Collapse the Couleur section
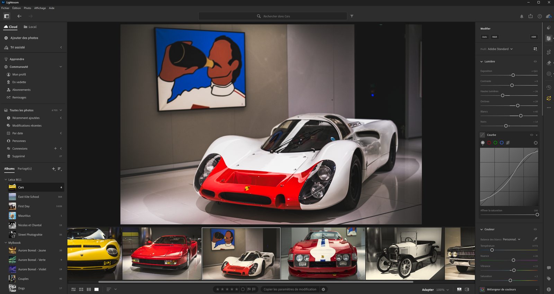The image size is (554, 294). (x=482, y=229)
